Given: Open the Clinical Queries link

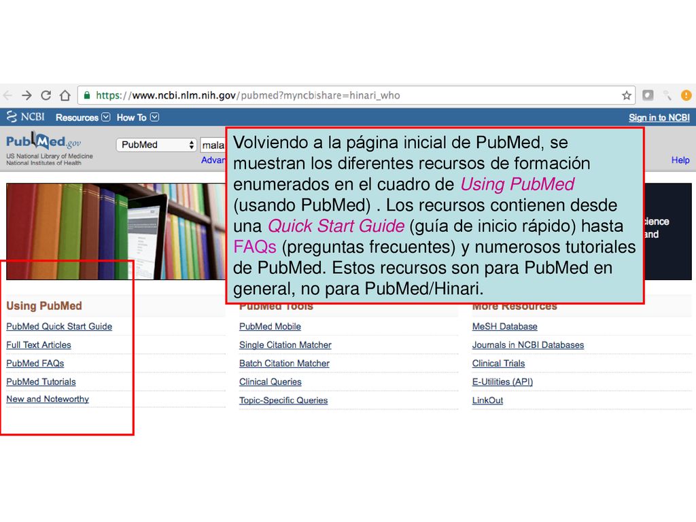Looking at the screenshot, I should click(x=271, y=382).
